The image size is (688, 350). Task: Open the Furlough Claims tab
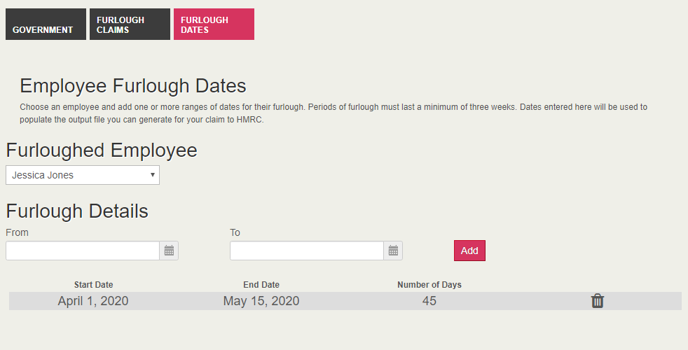coord(130,24)
